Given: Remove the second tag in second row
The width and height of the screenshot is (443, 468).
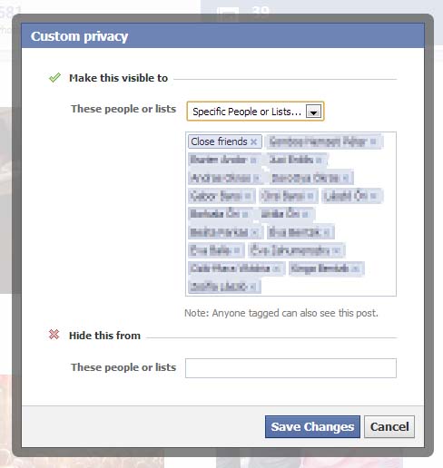Looking at the screenshot, I should click(x=319, y=160).
